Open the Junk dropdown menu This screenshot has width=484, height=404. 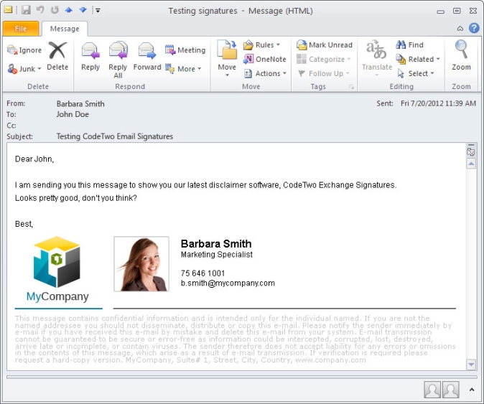tap(24, 69)
